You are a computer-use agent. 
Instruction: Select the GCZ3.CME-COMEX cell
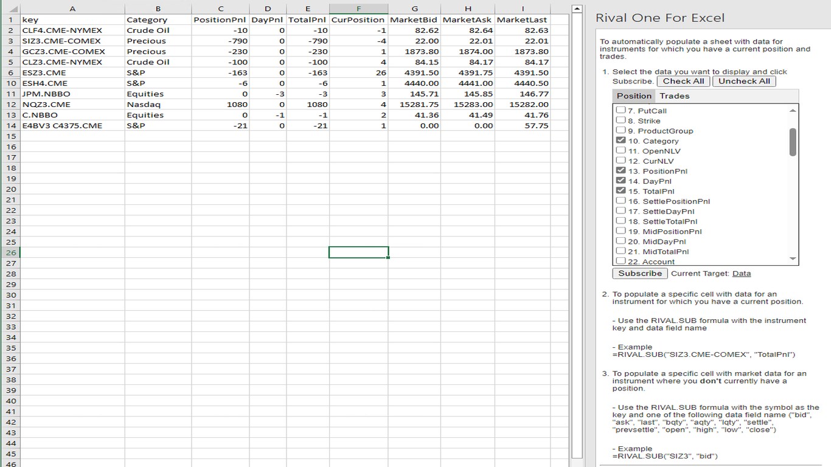(72, 52)
